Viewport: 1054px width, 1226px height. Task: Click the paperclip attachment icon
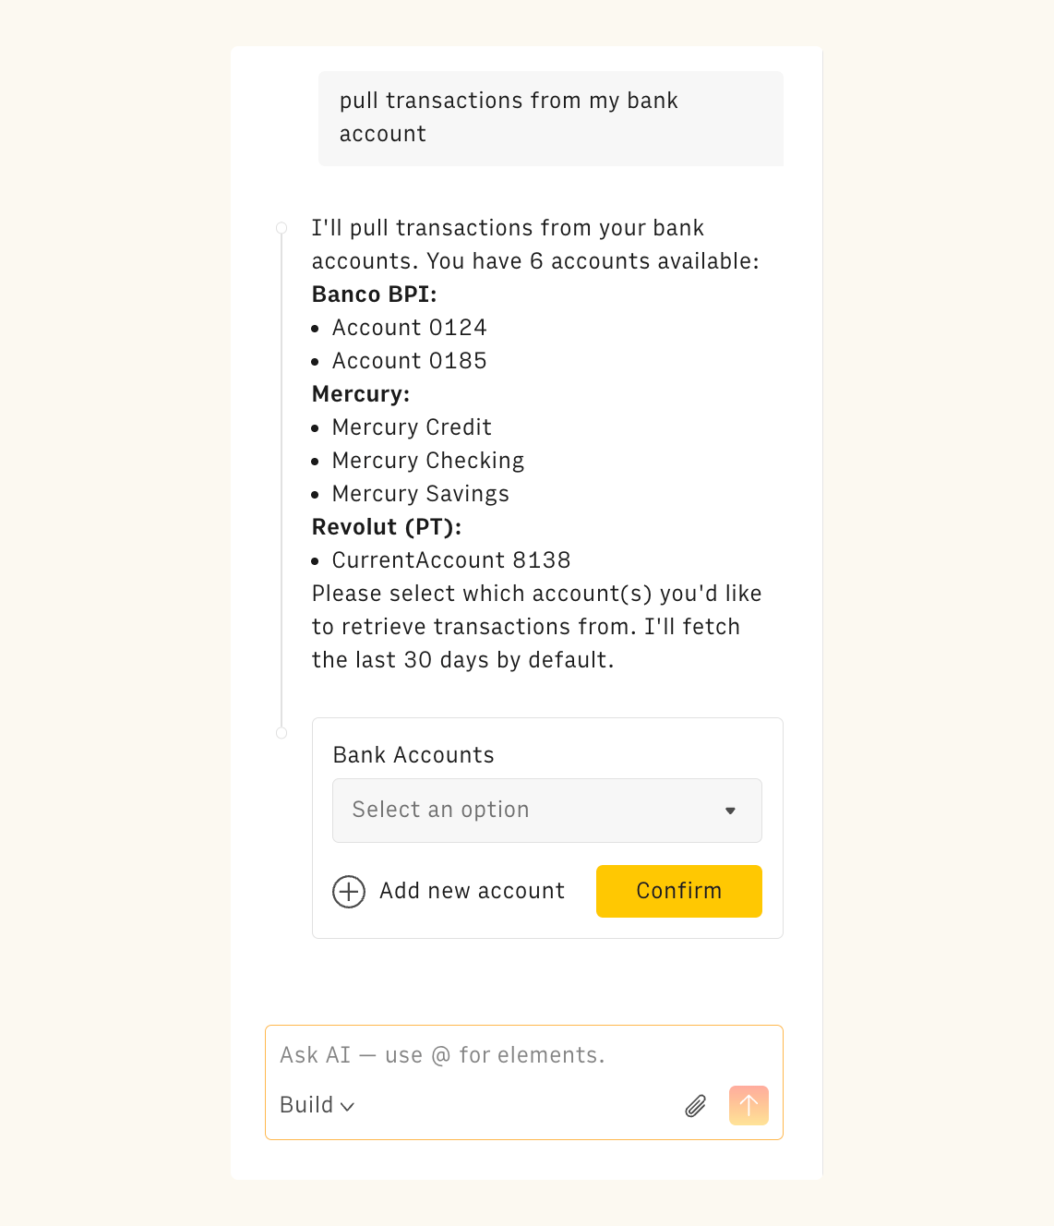[x=695, y=1105]
